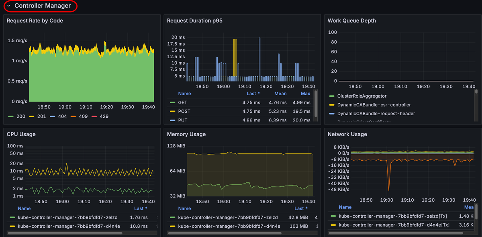Toggle POST series visibility in Request Duration legend
The image size is (482, 237).
point(184,112)
